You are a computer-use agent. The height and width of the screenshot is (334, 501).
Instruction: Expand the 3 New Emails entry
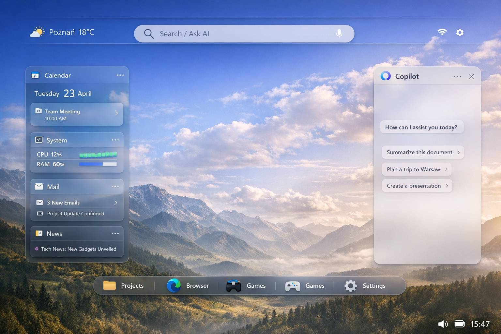coord(116,203)
